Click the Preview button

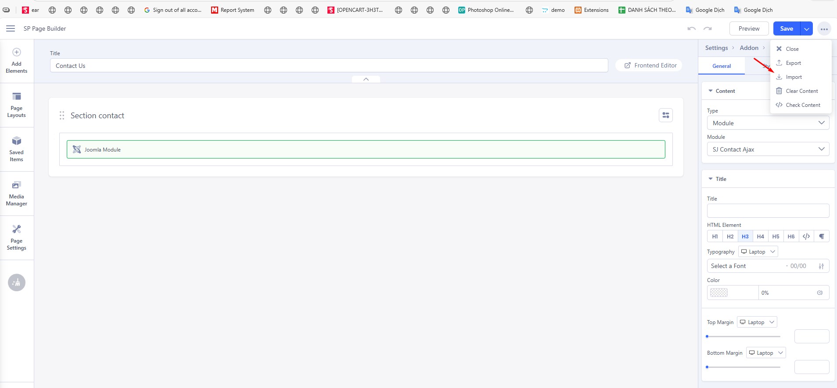[x=749, y=29]
